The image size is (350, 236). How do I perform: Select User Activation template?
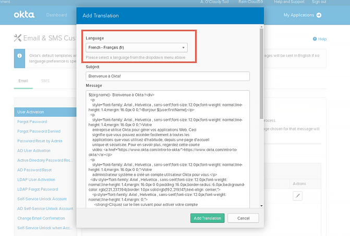(45, 112)
